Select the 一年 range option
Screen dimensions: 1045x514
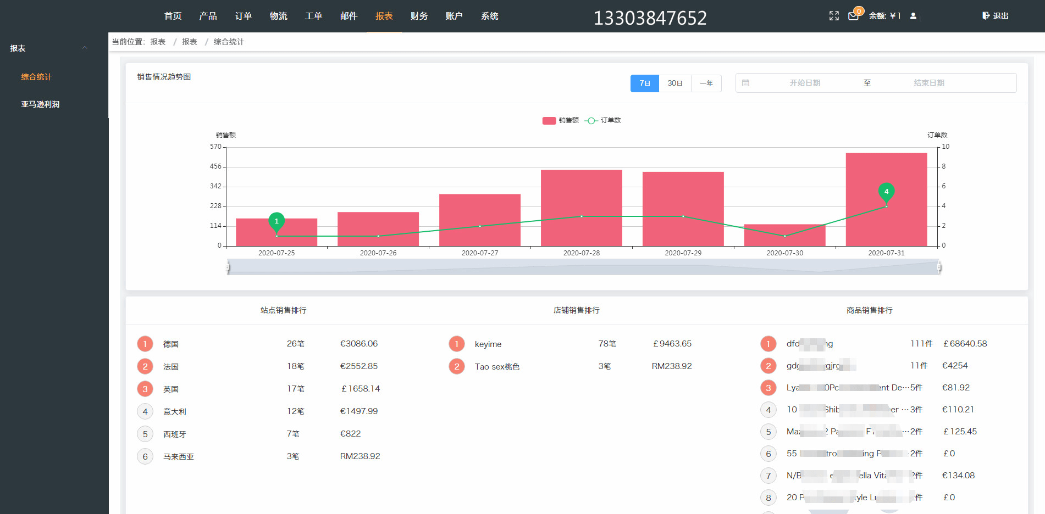[x=706, y=83]
